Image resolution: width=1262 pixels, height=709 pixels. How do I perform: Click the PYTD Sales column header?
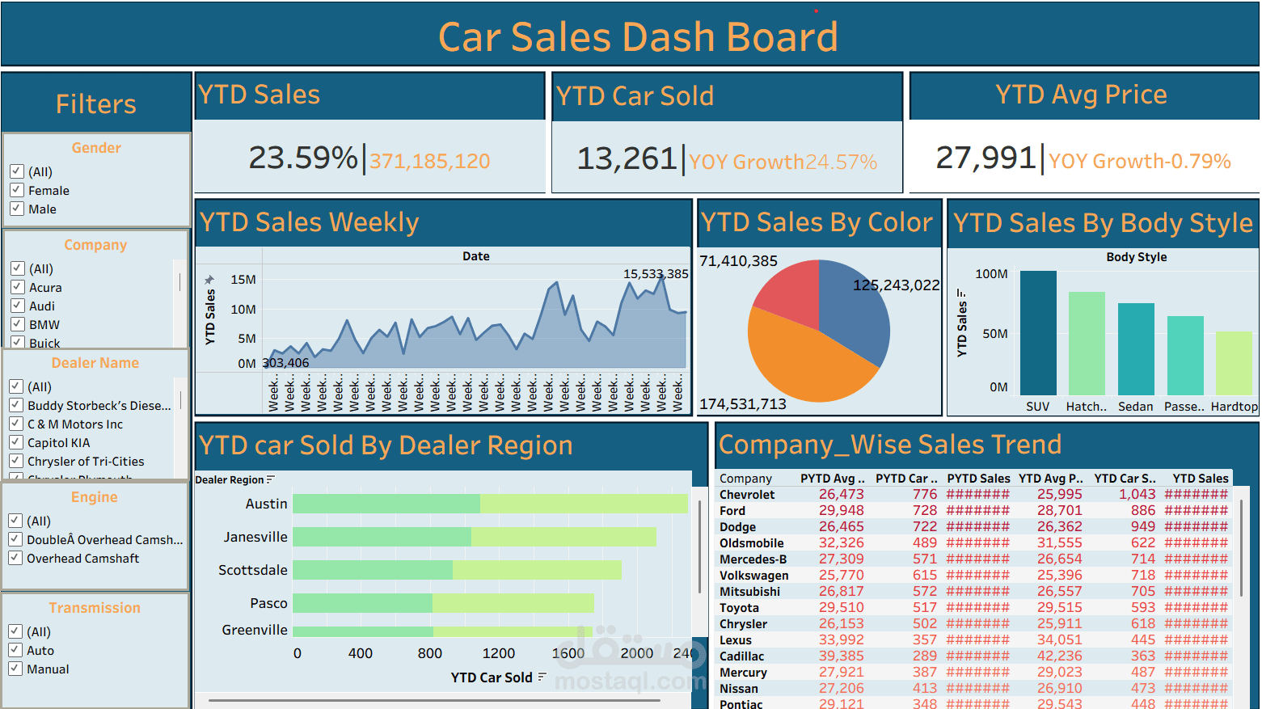978,479
